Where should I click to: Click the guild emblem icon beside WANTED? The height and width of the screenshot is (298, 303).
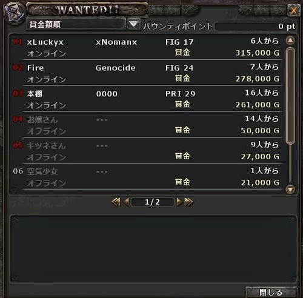click(x=13, y=13)
